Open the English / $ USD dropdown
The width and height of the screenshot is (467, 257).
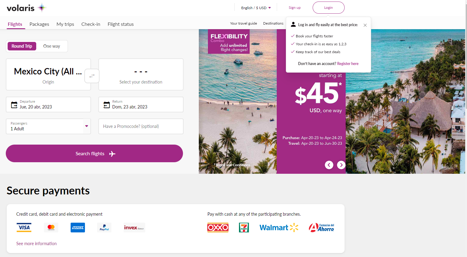tap(256, 8)
